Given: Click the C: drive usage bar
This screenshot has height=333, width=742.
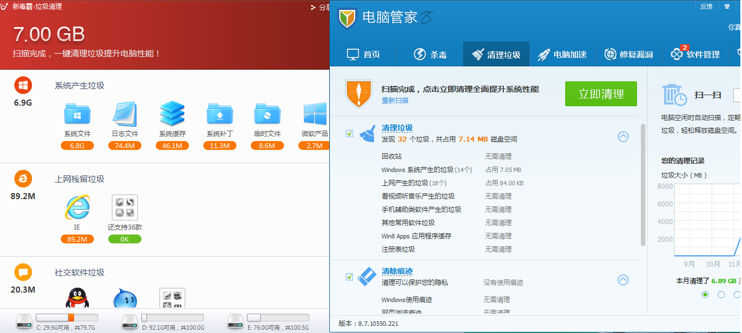Looking at the screenshot, I should pos(67,318).
